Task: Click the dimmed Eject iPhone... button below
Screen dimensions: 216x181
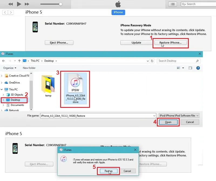Action: click(x=39, y=164)
